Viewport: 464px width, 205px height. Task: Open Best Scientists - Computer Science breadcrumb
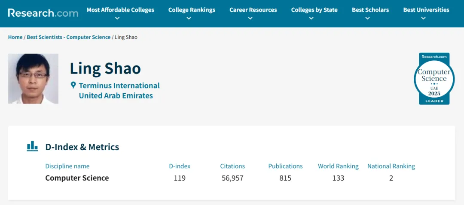[69, 37]
